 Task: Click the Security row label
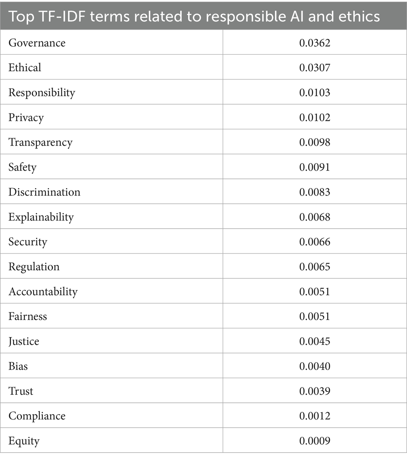pyautogui.click(x=28, y=242)
